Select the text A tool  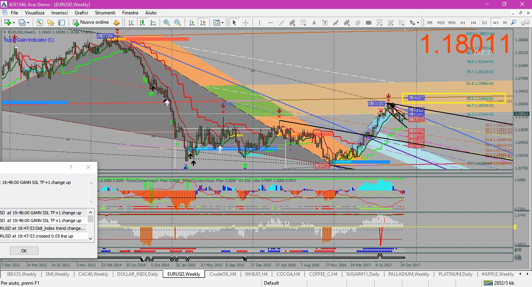(x=314, y=23)
